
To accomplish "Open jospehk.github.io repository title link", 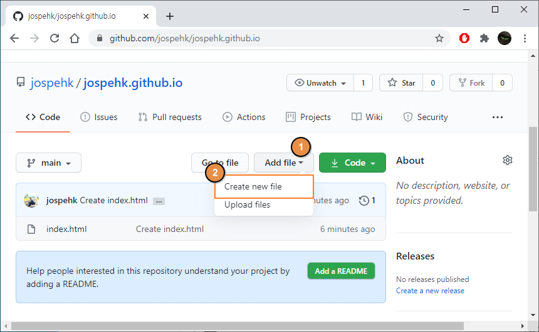I will [133, 83].
